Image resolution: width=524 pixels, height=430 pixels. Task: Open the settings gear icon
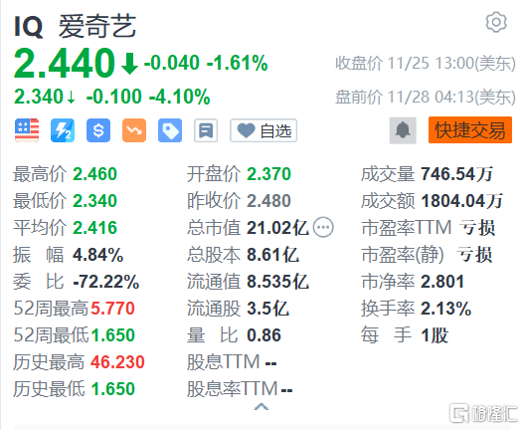(496, 23)
